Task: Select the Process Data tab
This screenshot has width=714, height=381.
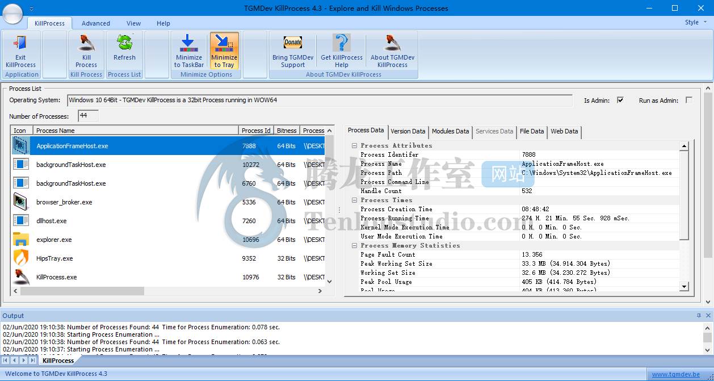Action: pyautogui.click(x=366, y=131)
